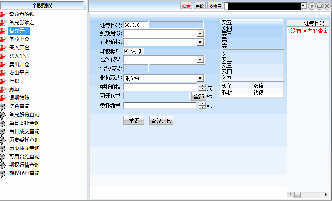Click the right panel scrollbar left arrow
Viewport: 332px width, 201px height.
[290, 195]
